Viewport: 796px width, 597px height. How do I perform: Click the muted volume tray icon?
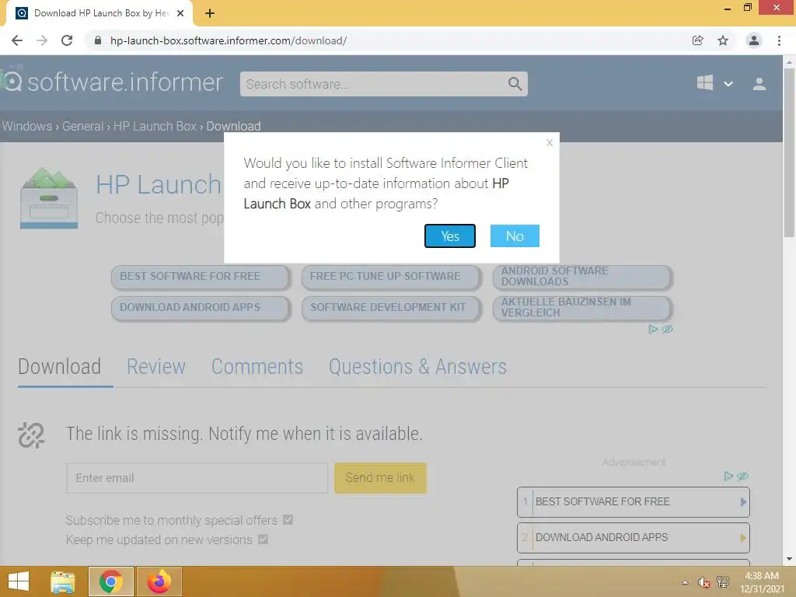point(703,582)
